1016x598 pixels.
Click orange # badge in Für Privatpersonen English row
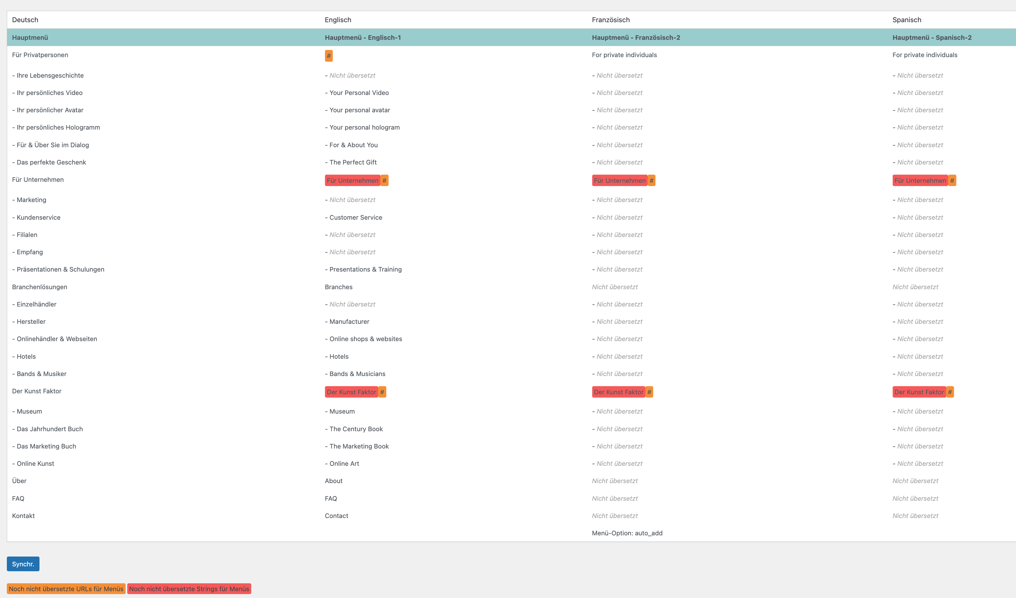coord(329,55)
